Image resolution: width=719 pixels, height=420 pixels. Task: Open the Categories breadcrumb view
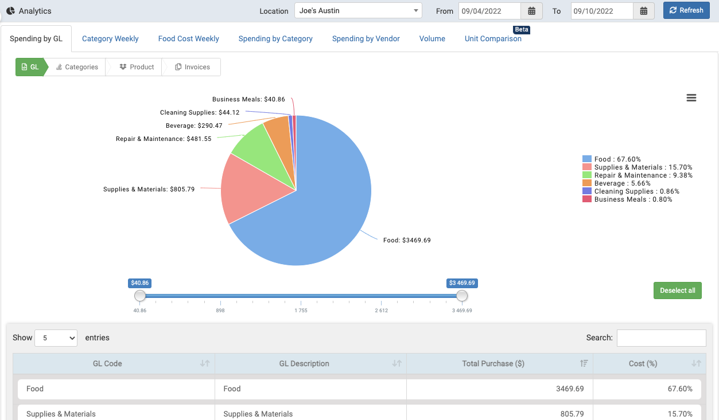(77, 66)
